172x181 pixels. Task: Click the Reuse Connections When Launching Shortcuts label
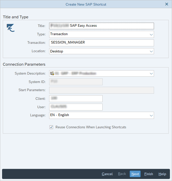point(91,127)
